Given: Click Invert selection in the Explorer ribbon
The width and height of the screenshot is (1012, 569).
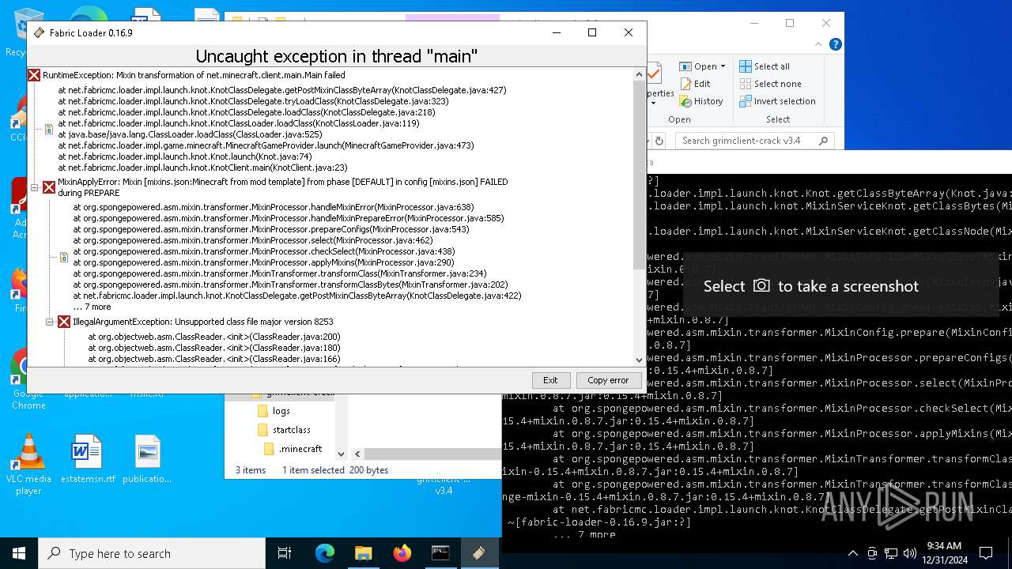Looking at the screenshot, I should coord(777,101).
